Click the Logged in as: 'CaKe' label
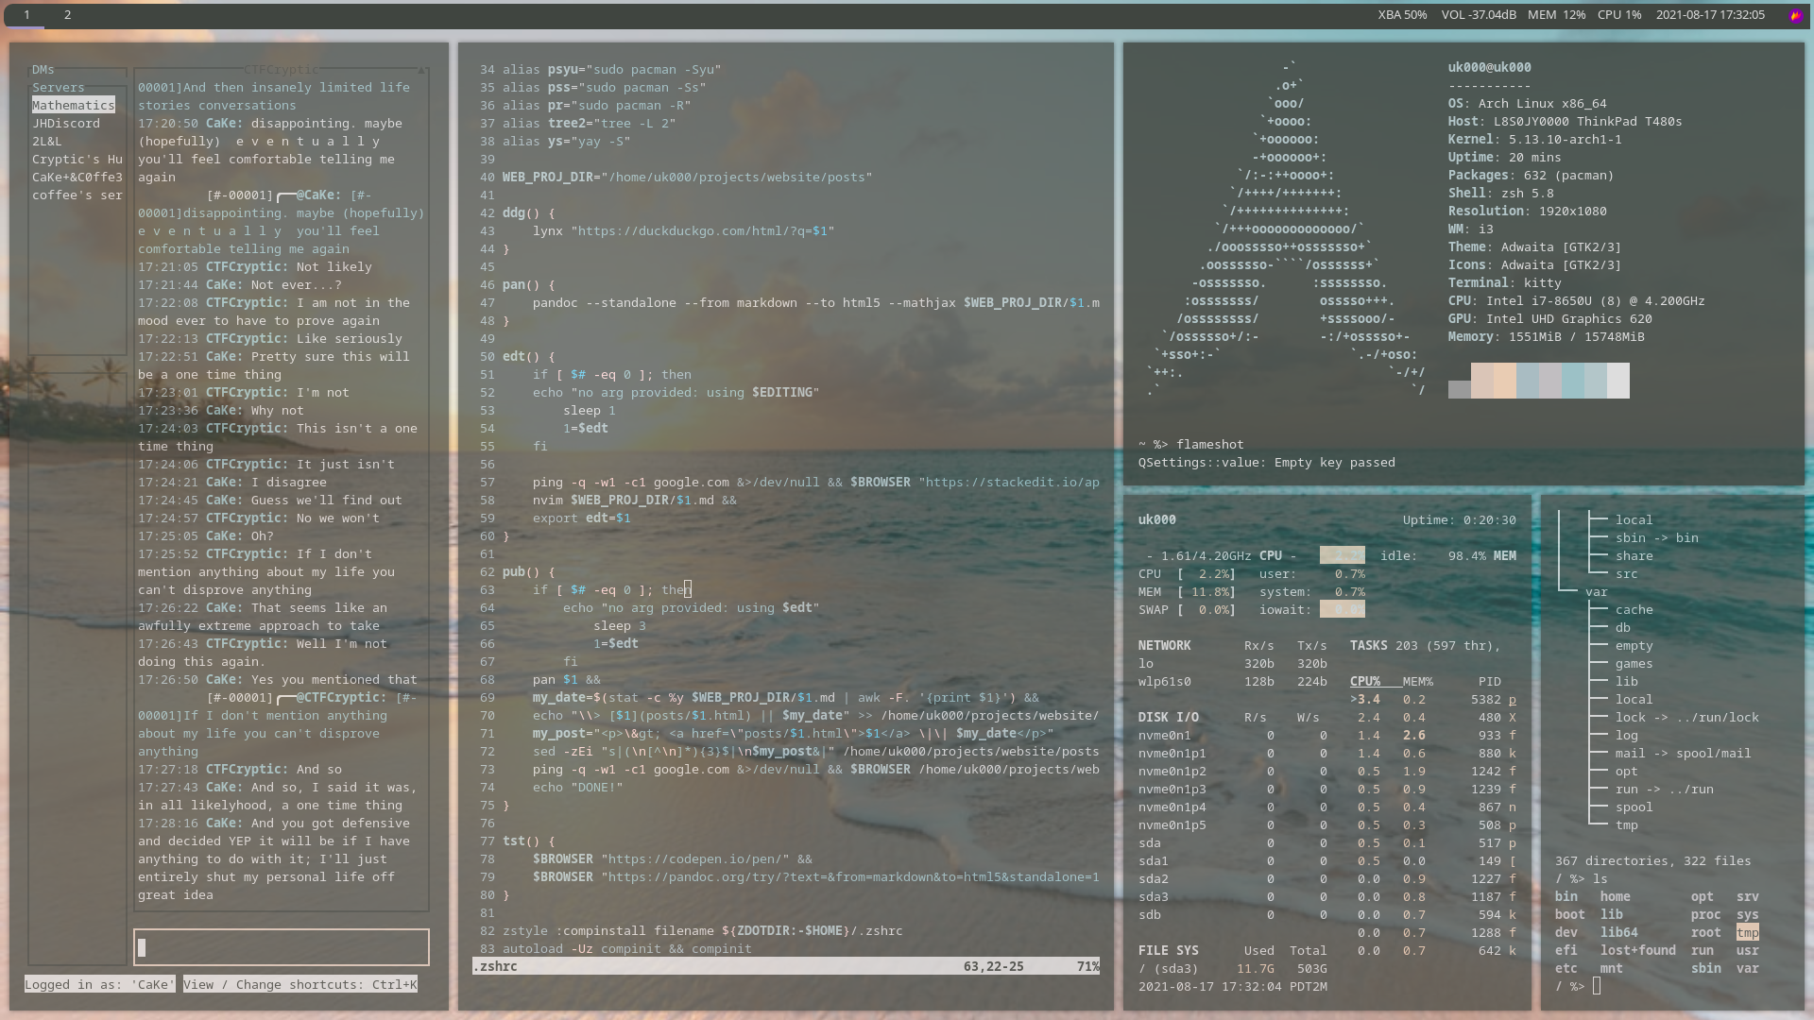Viewport: 1814px width, 1020px height. (x=100, y=985)
